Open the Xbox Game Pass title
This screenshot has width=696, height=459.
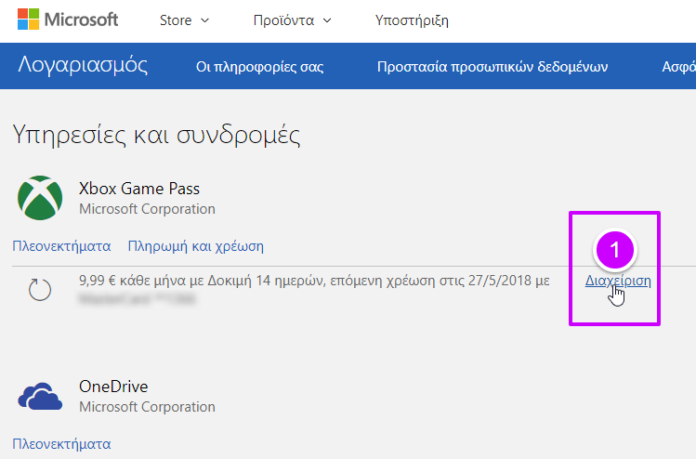tap(139, 189)
